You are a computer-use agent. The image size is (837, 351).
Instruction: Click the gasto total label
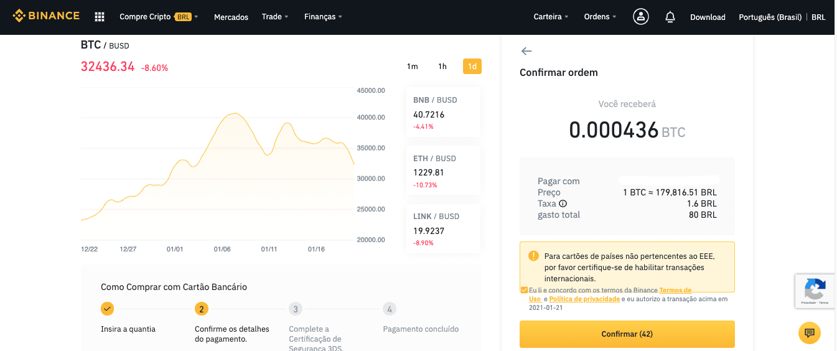click(559, 215)
